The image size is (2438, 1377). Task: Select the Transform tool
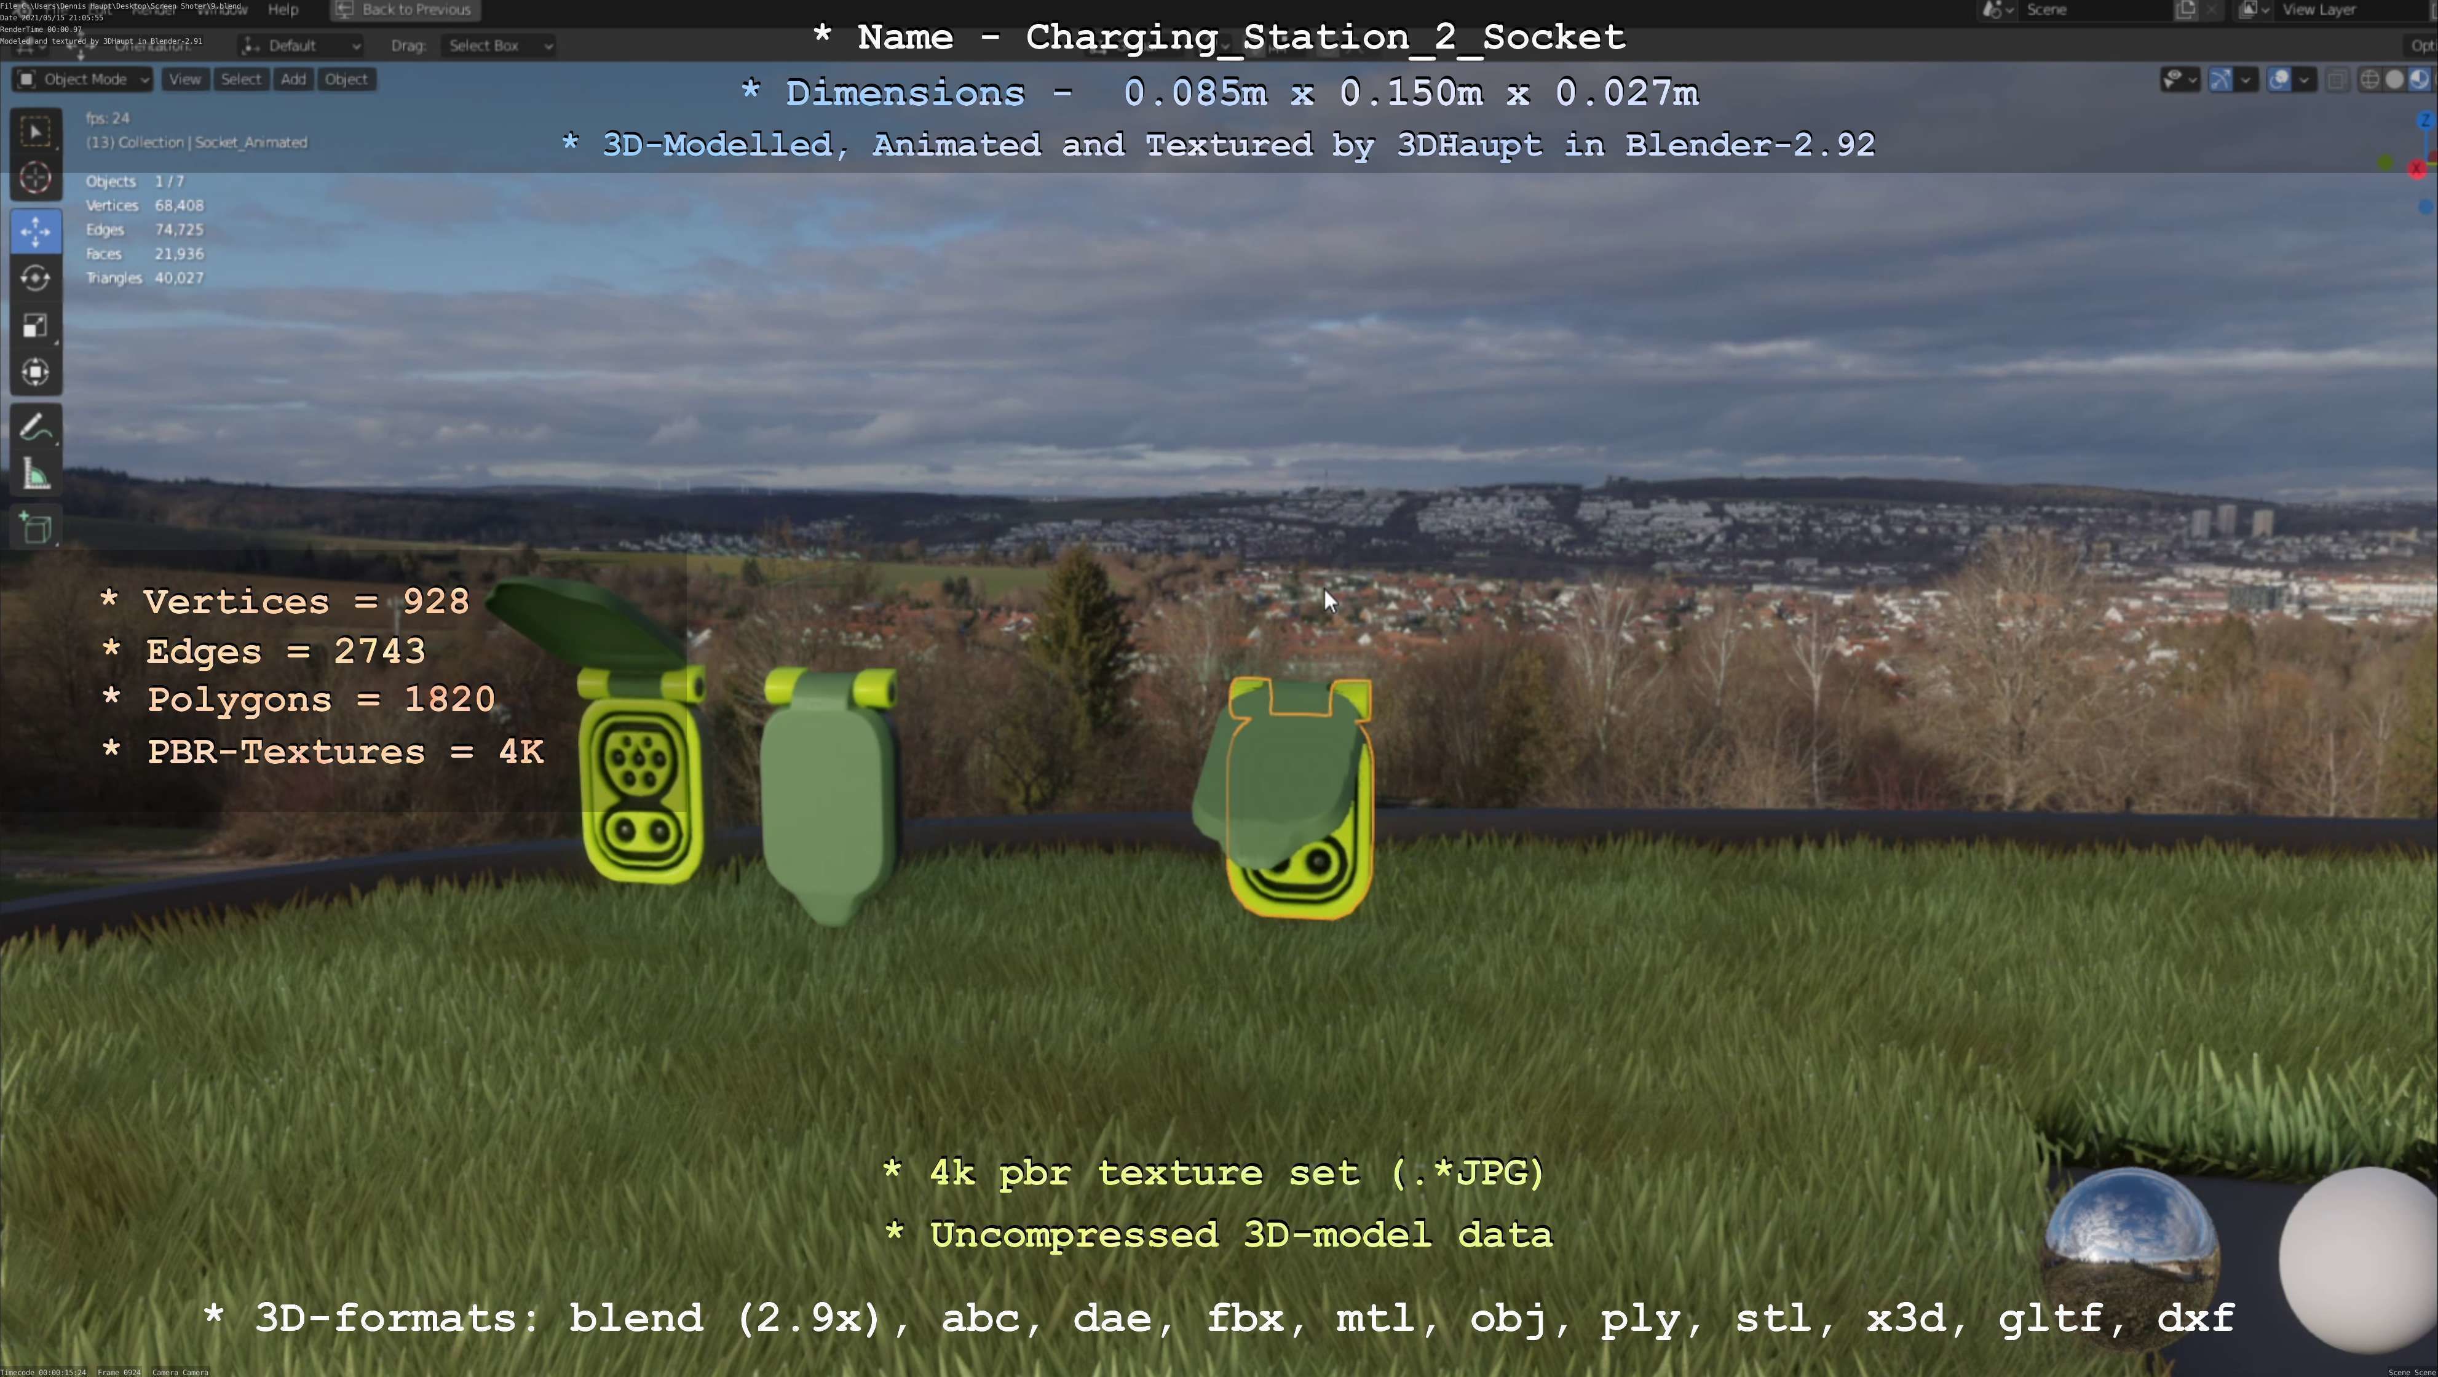click(x=36, y=372)
